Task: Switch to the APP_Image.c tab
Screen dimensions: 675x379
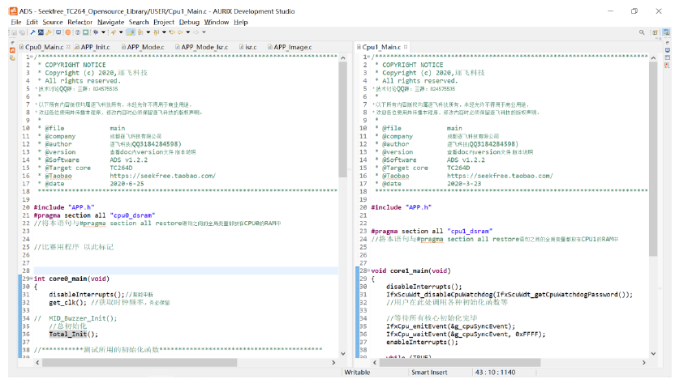Action: (290, 47)
